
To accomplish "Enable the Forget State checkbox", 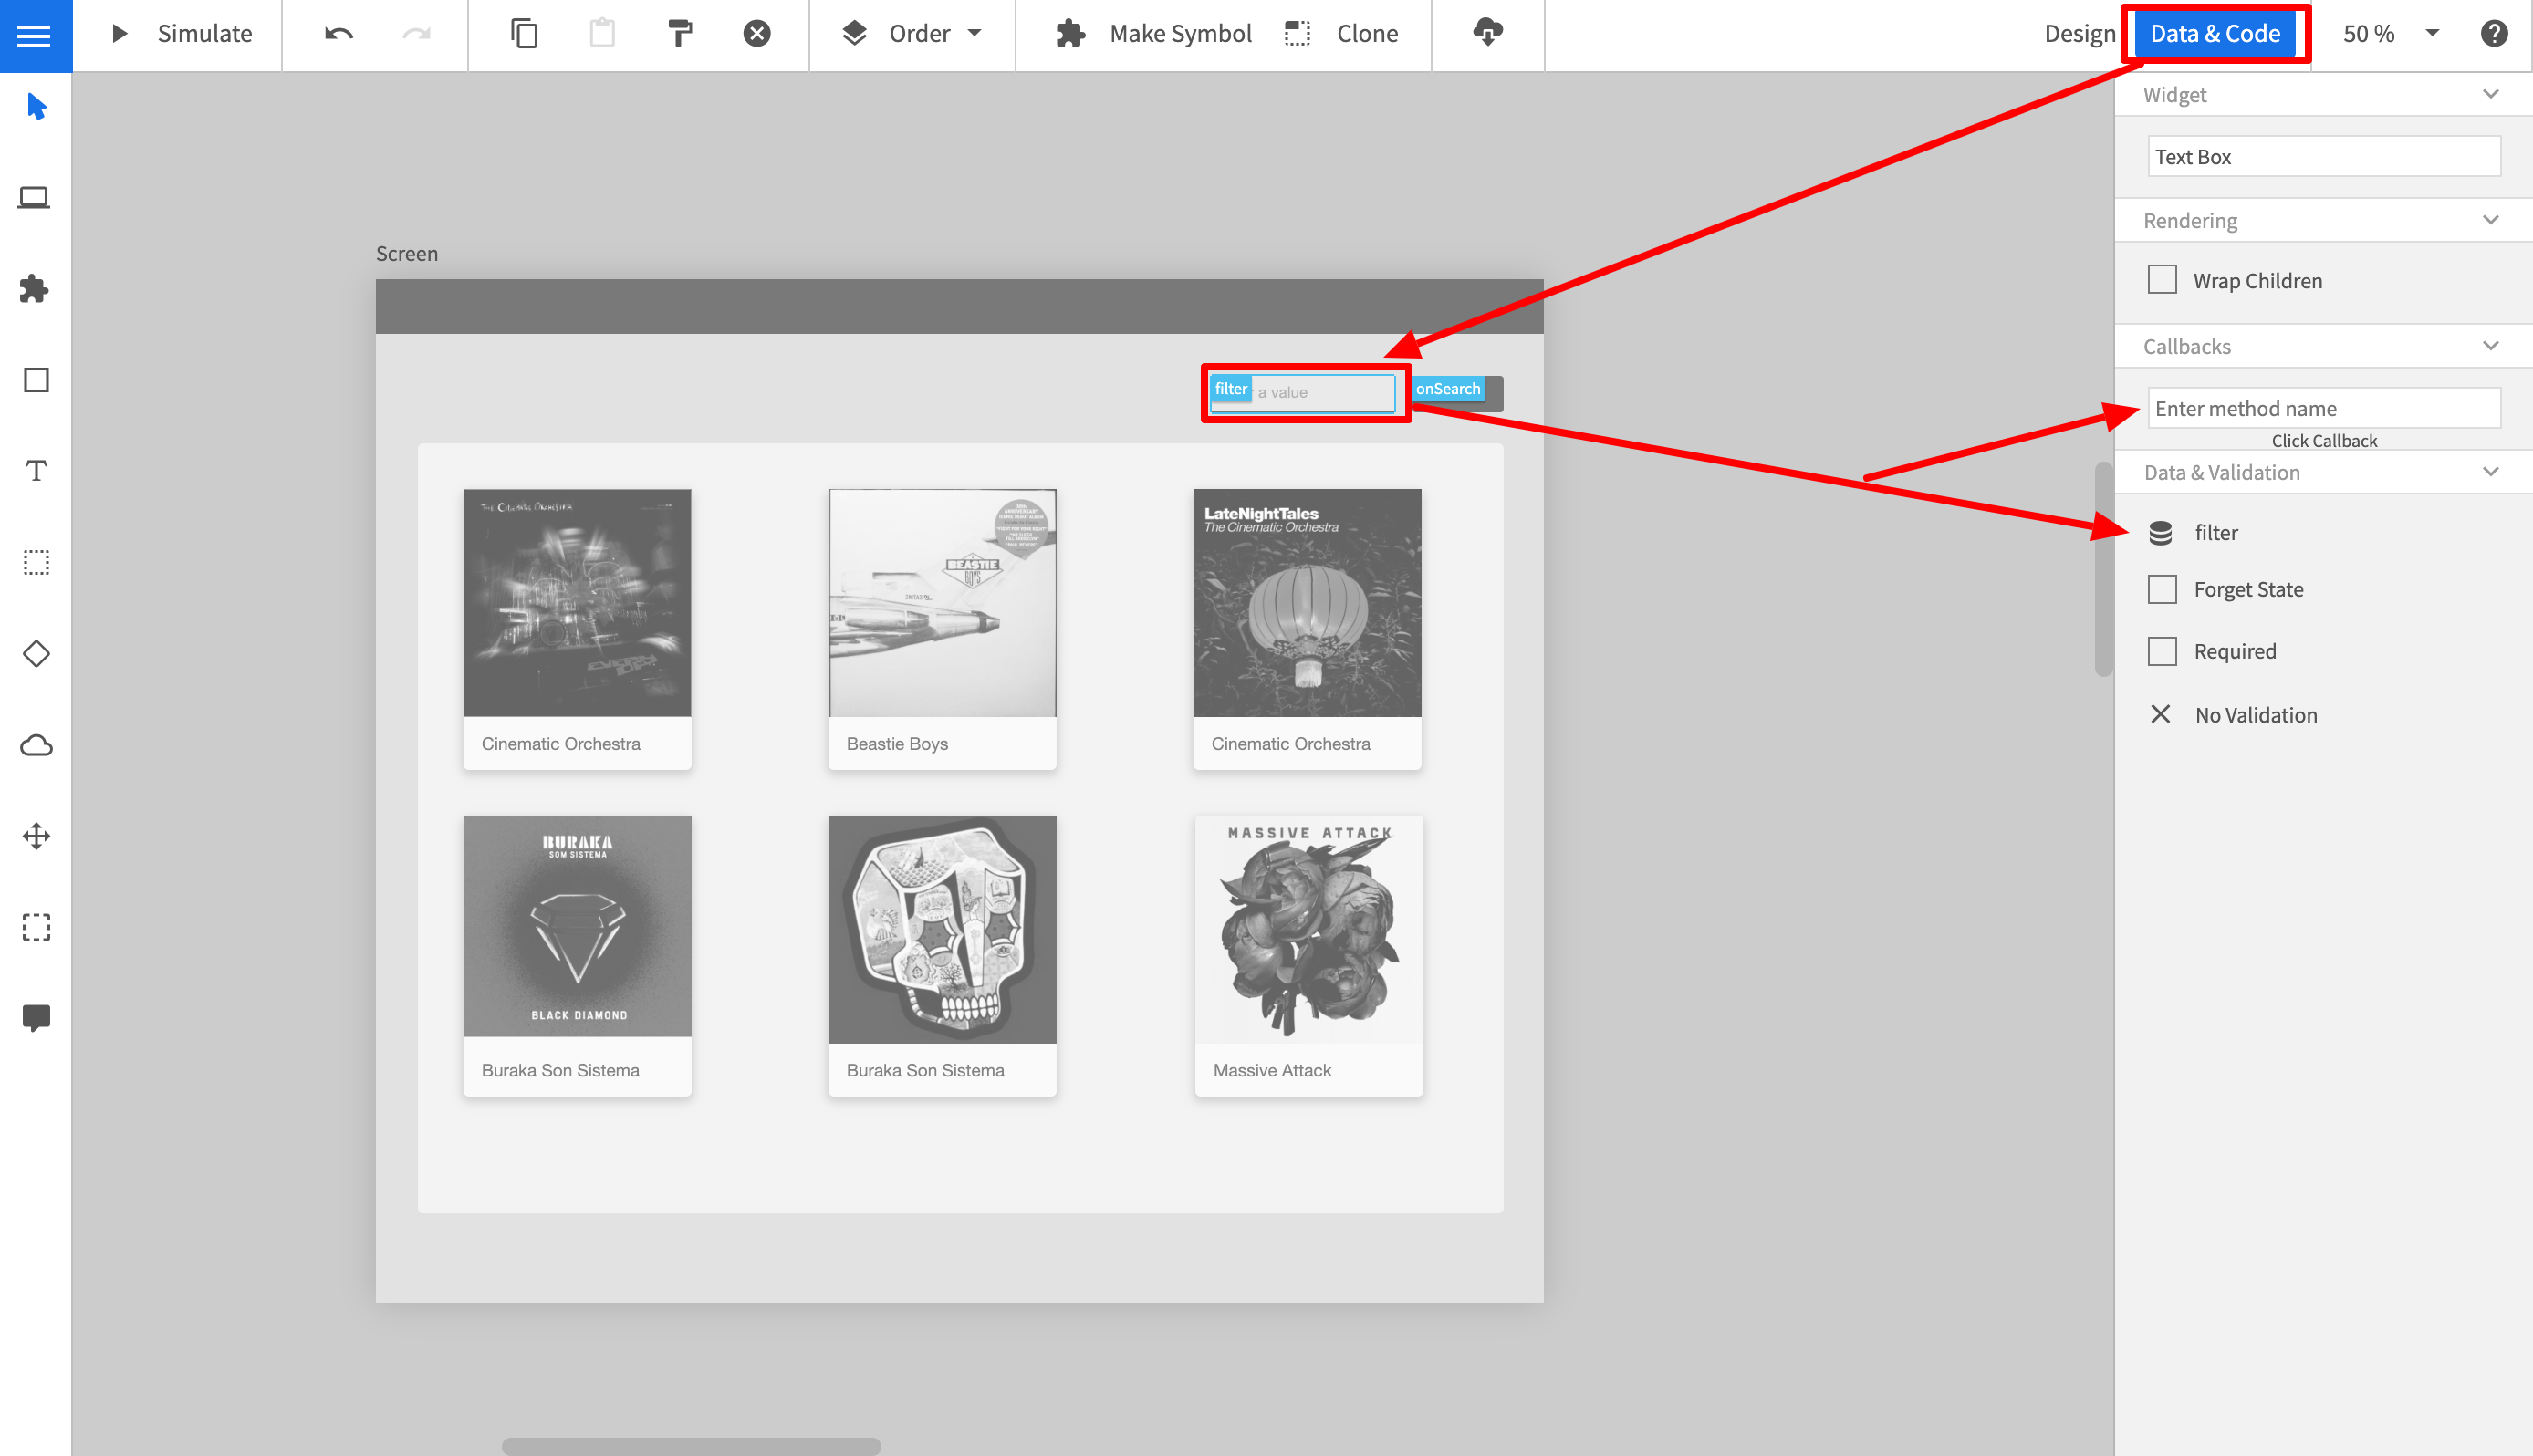I will pos(2163,588).
